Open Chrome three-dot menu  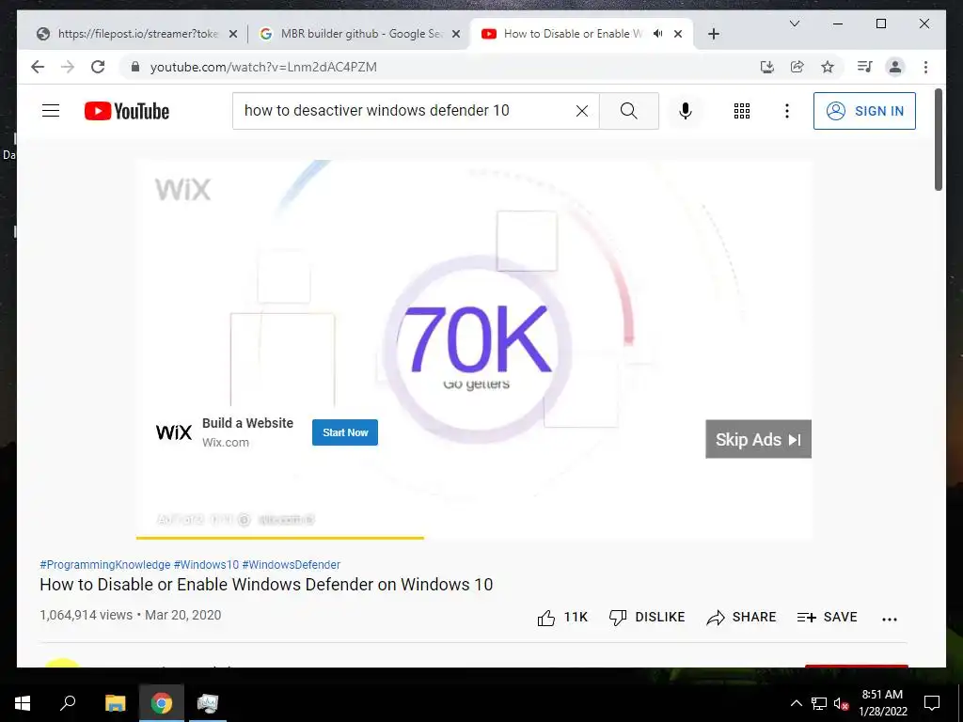(925, 67)
